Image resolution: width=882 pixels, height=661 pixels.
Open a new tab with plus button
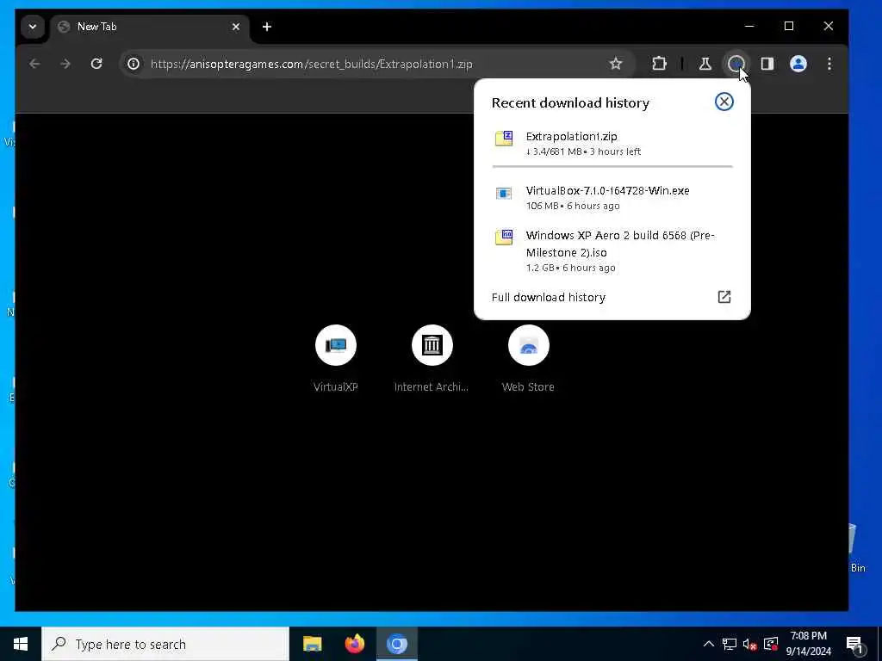click(x=267, y=27)
